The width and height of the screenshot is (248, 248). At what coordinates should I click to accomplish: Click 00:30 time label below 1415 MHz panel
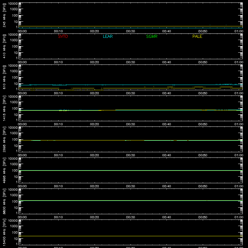131,124
